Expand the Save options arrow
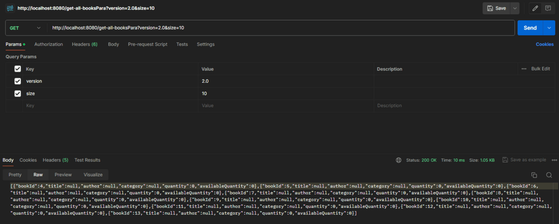Image resolution: width=559 pixels, height=224 pixels. pos(515,8)
